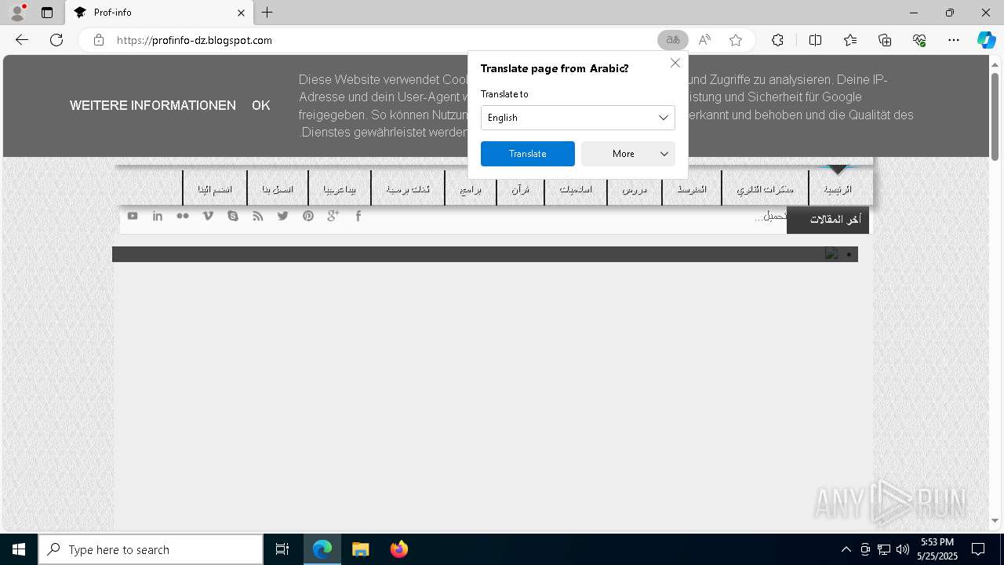This screenshot has height=565, width=1004.
Task: Open the اسلاميات menu item
Action: pyautogui.click(x=576, y=189)
